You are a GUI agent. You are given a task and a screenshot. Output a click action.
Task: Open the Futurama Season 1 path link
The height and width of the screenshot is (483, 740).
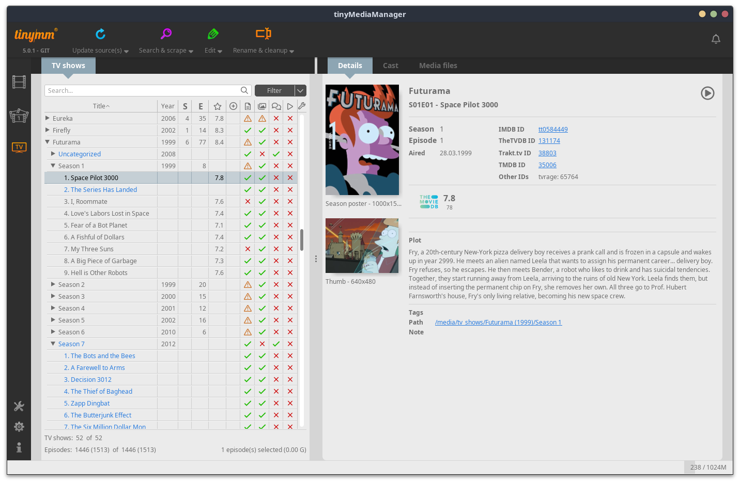pos(498,323)
